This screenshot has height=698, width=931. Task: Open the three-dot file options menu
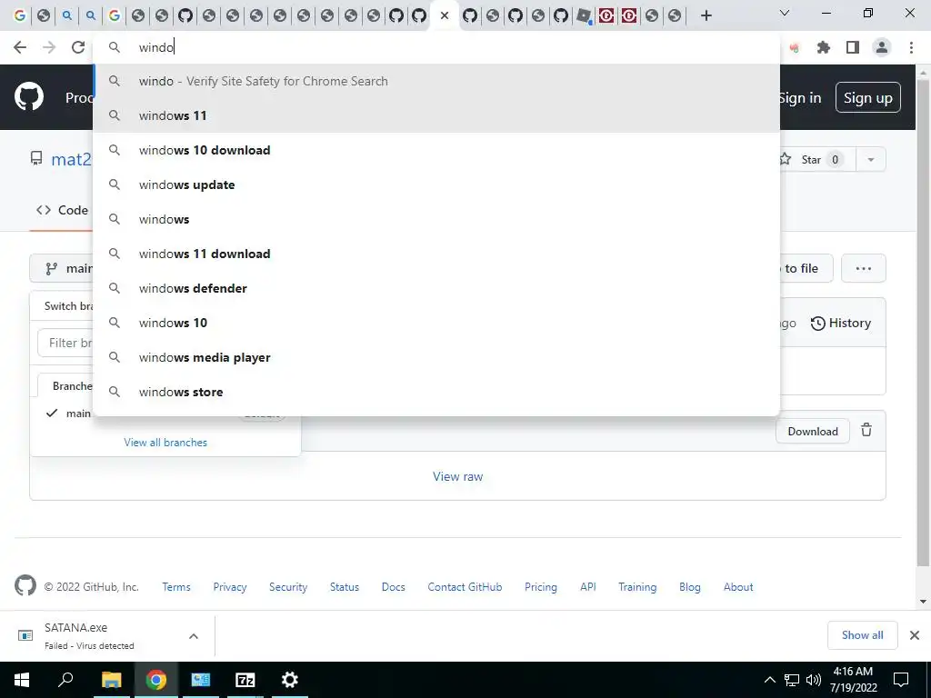click(x=864, y=268)
